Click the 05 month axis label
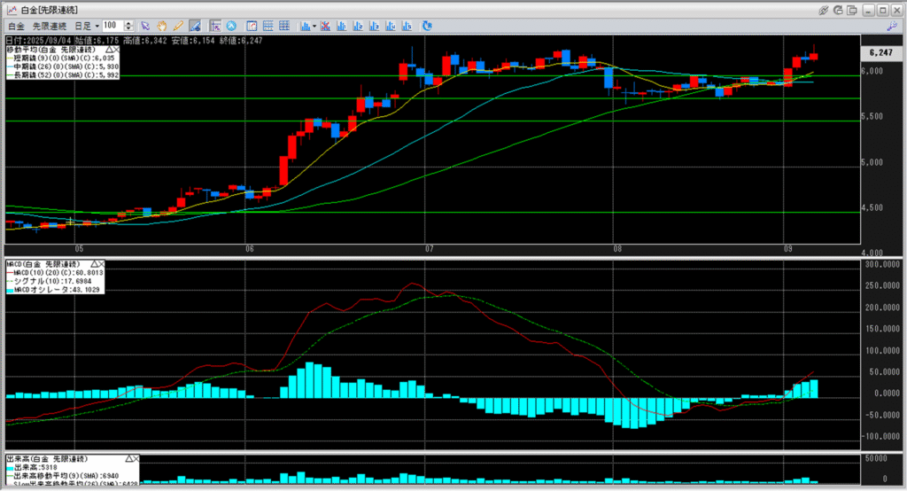The height and width of the screenshot is (491, 907). tap(79, 249)
